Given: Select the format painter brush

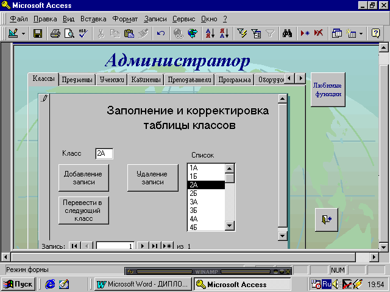Looking at the screenshot, I should (x=143, y=33).
